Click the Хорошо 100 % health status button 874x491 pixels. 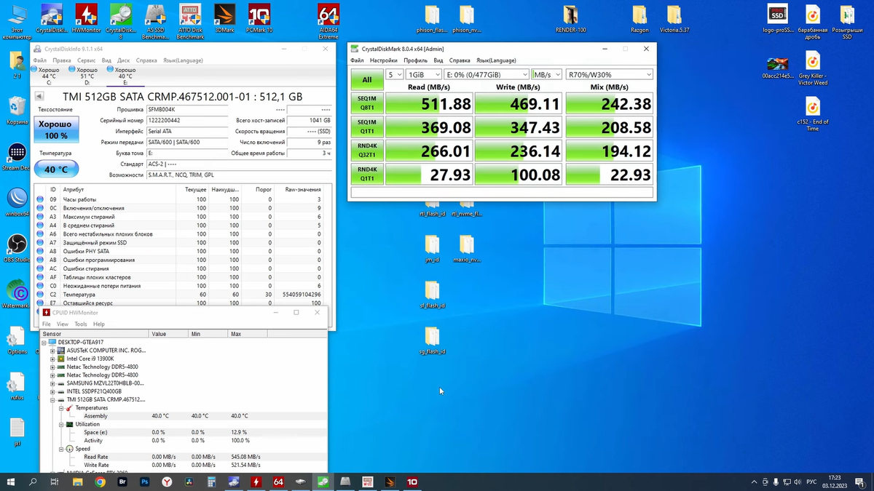click(55, 130)
